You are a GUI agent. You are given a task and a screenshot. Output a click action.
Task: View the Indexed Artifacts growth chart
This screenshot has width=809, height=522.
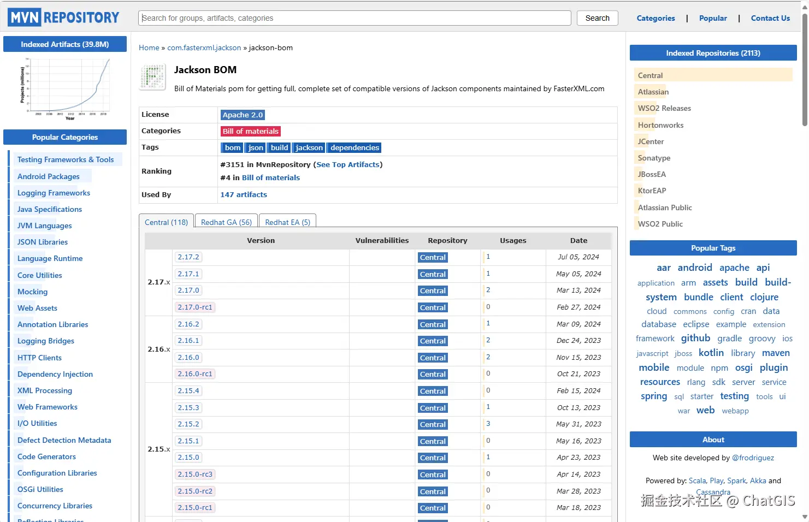(65, 89)
